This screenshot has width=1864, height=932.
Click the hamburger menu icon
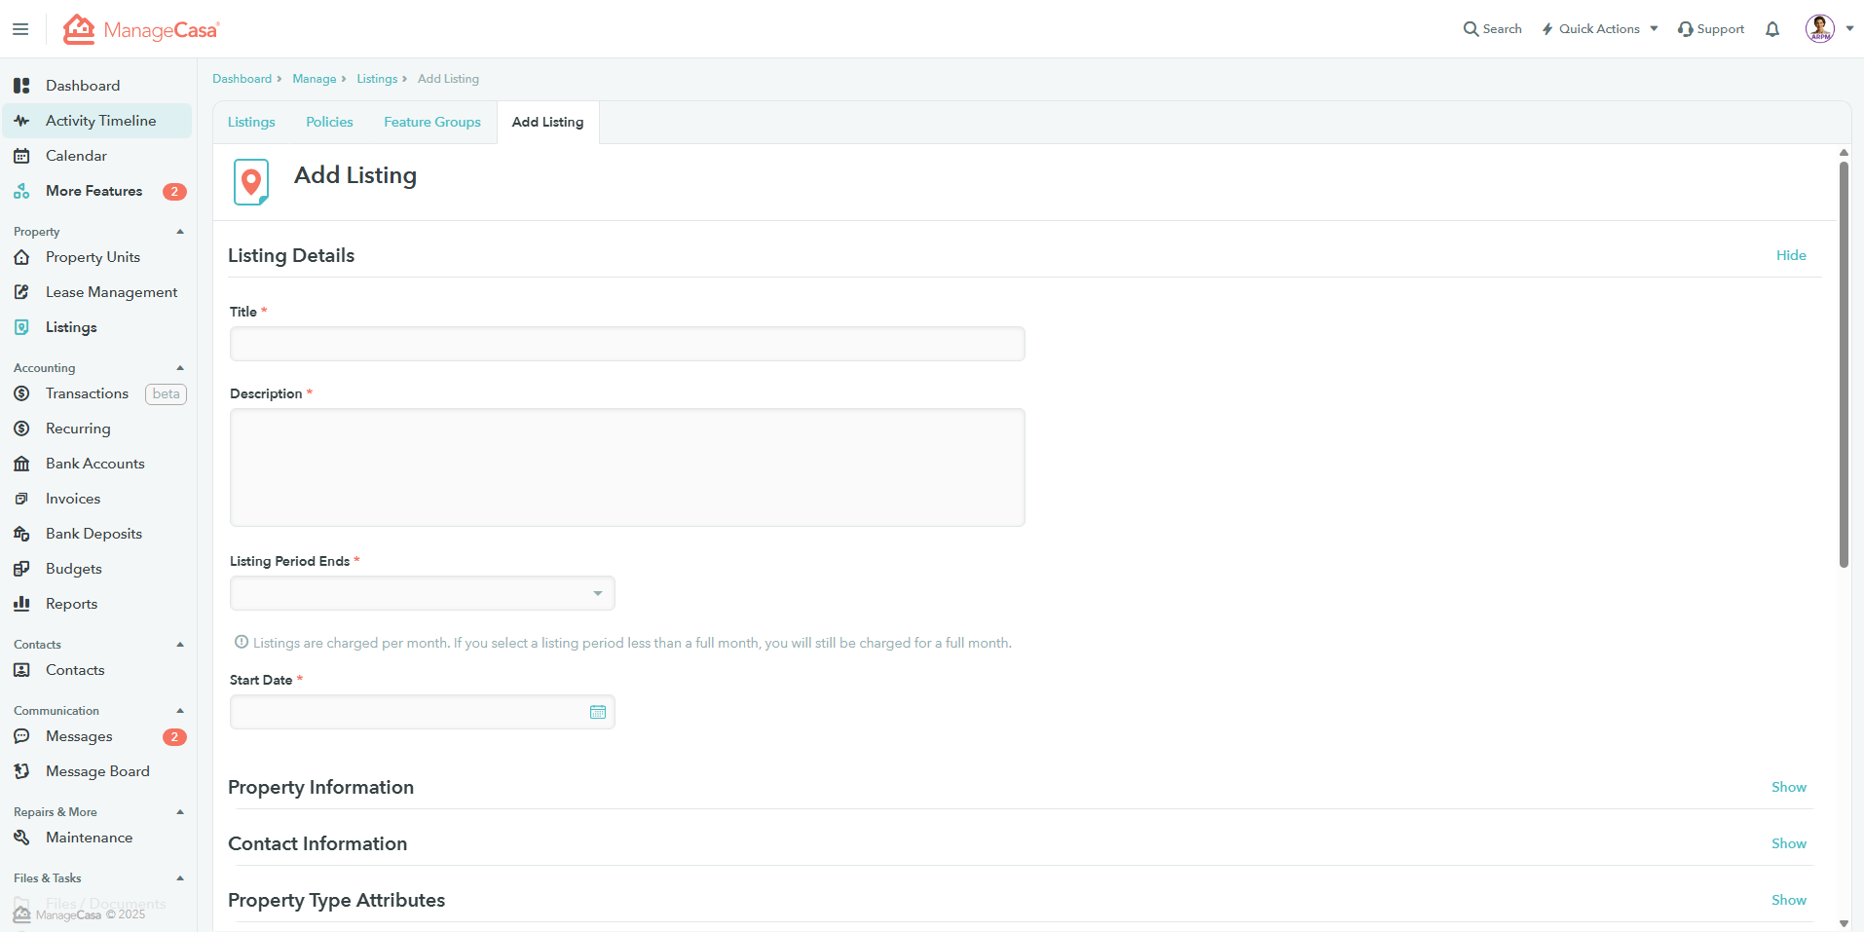pyautogui.click(x=20, y=29)
